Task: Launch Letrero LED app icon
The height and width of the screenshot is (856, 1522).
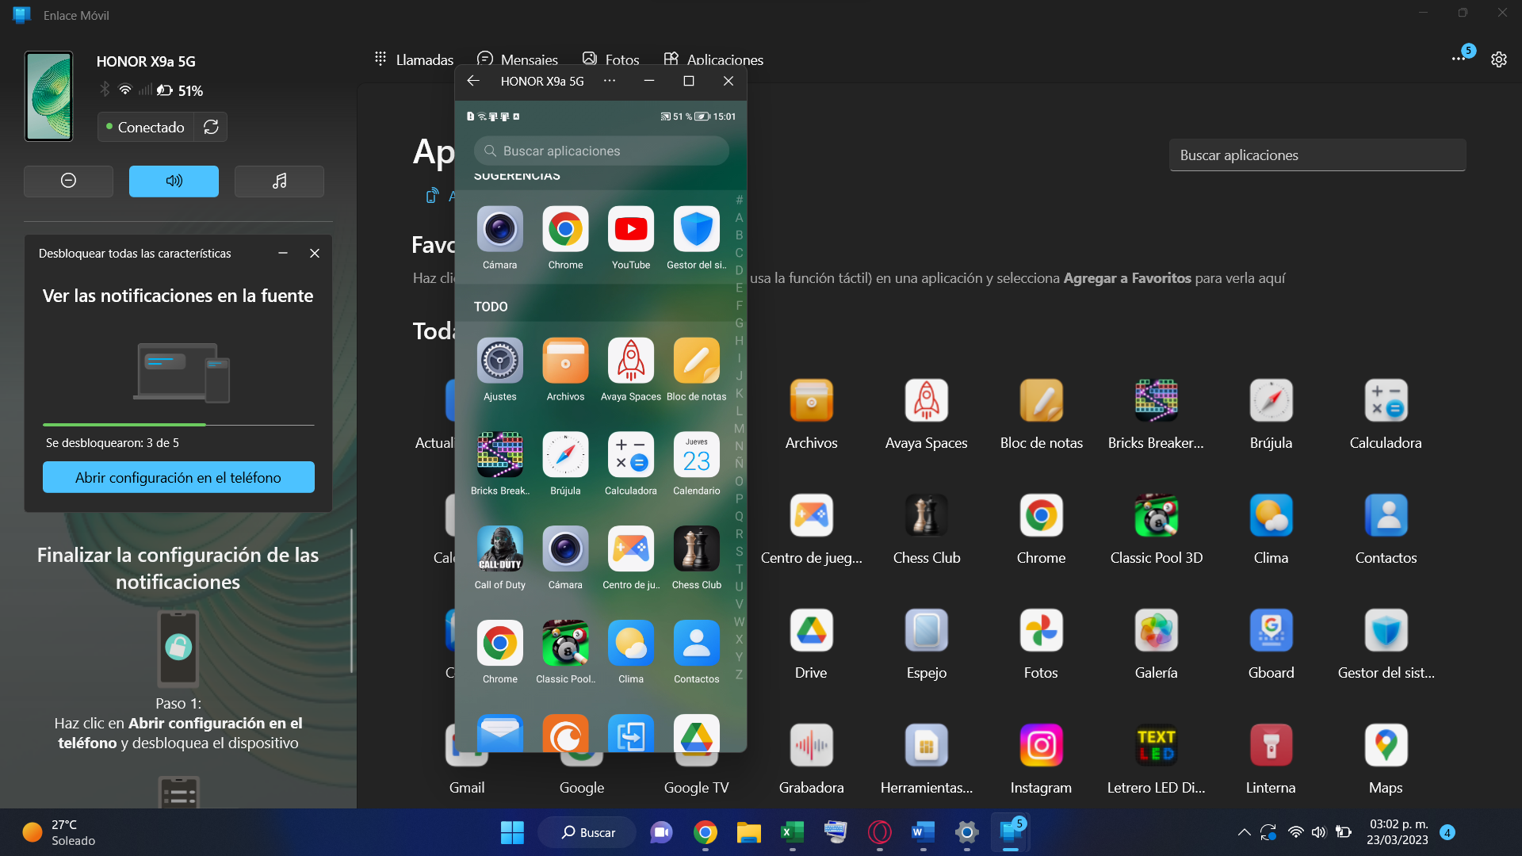Action: click(1156, 746)
